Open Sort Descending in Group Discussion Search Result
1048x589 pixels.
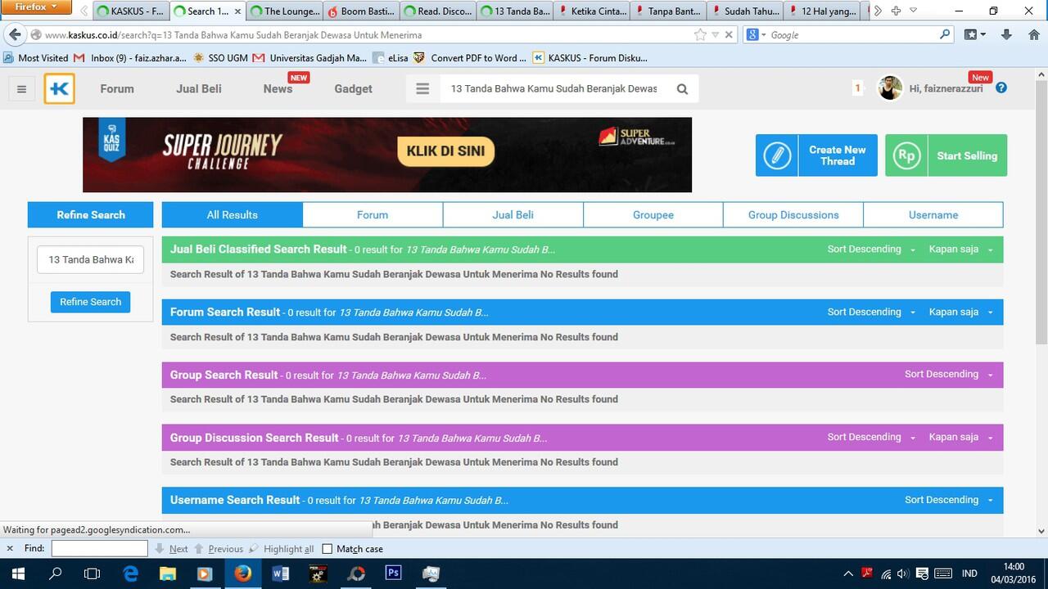point(871,437)
